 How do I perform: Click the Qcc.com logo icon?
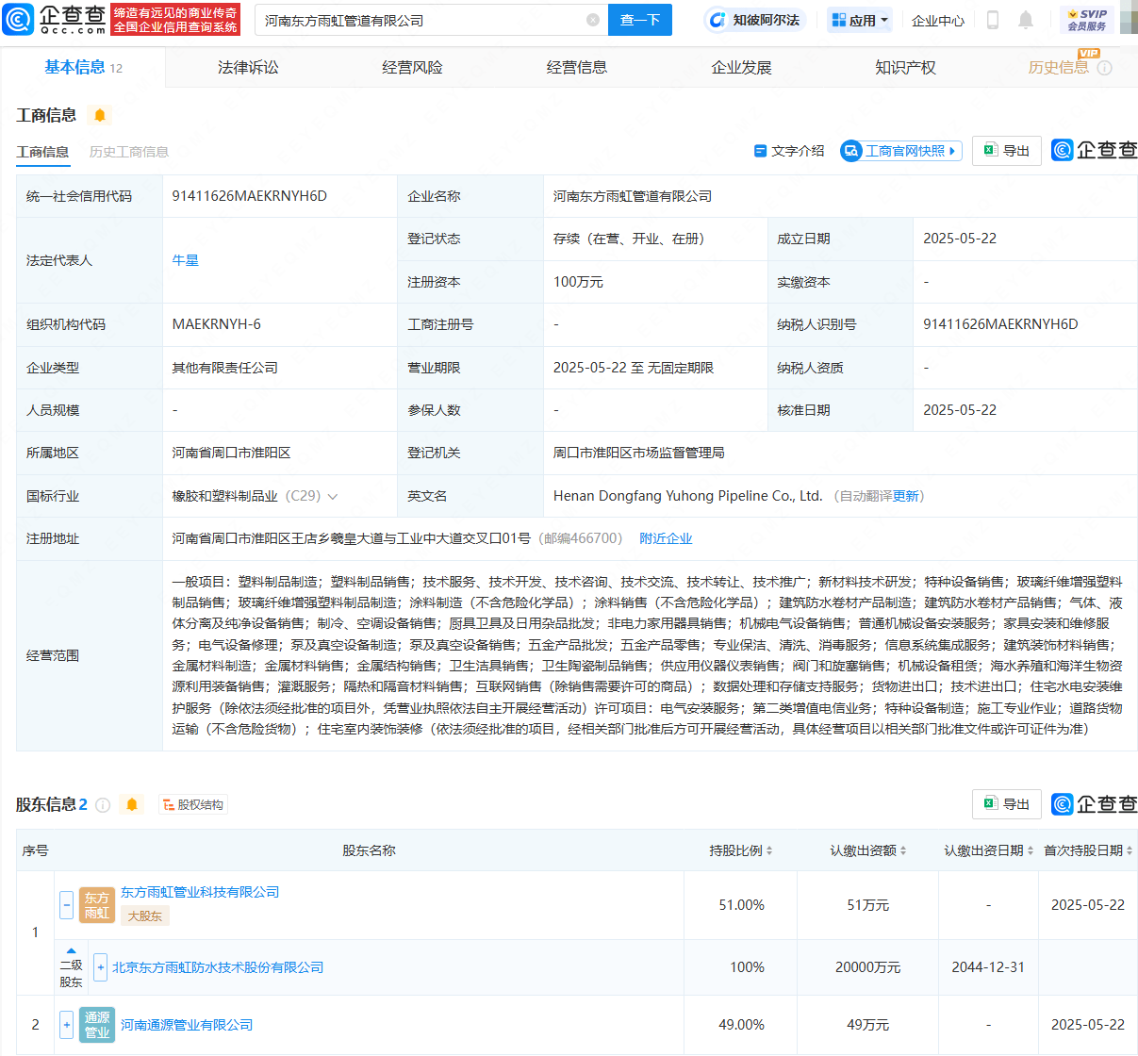click(x=19, y=19)
